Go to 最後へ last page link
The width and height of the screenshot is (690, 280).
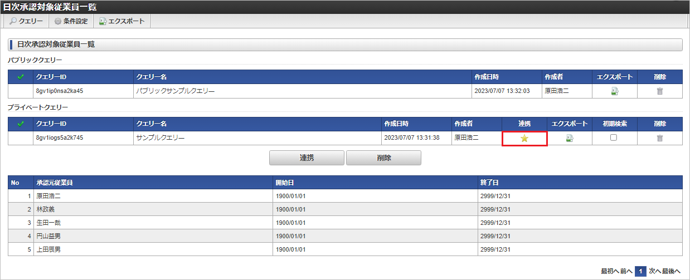click(672, 271)
